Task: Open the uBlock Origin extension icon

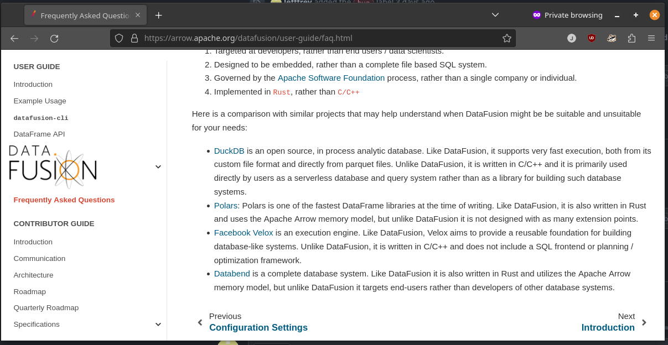Action: click(x=592, y=38)
